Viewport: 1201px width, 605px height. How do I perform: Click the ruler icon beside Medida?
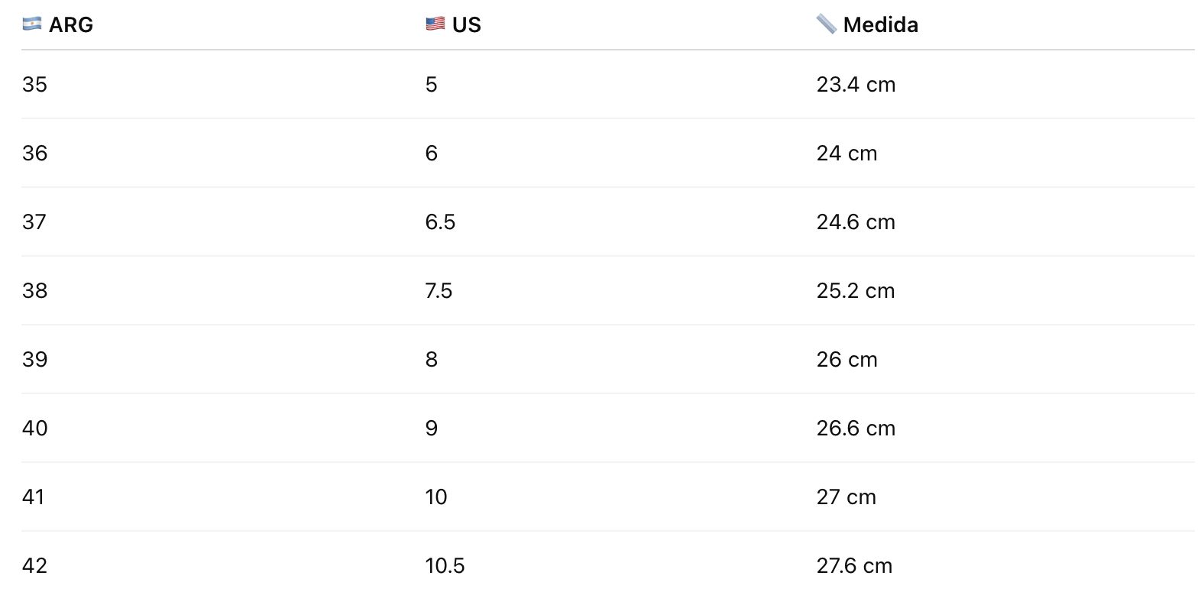point(827,24)
